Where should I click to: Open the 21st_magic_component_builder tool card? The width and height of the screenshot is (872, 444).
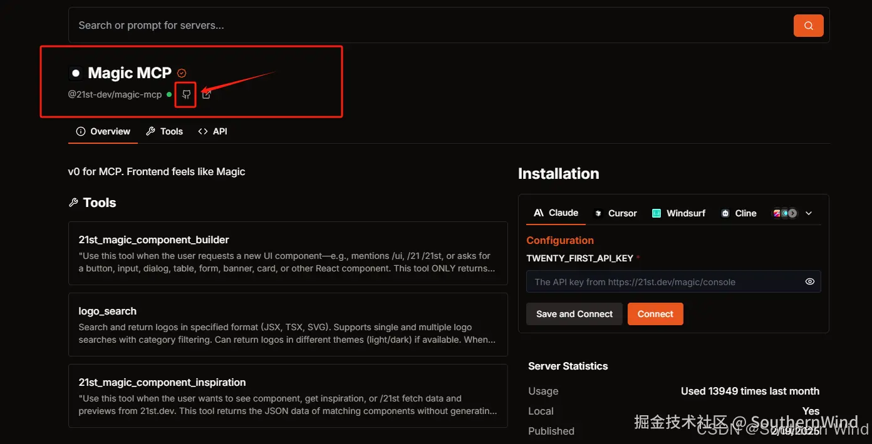pyautogui.click(x=288, y=253)
